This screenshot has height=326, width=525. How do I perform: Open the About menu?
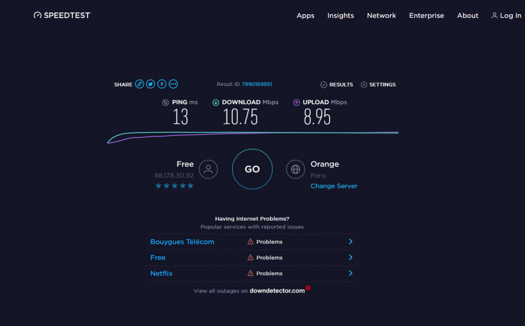[468, 15]
